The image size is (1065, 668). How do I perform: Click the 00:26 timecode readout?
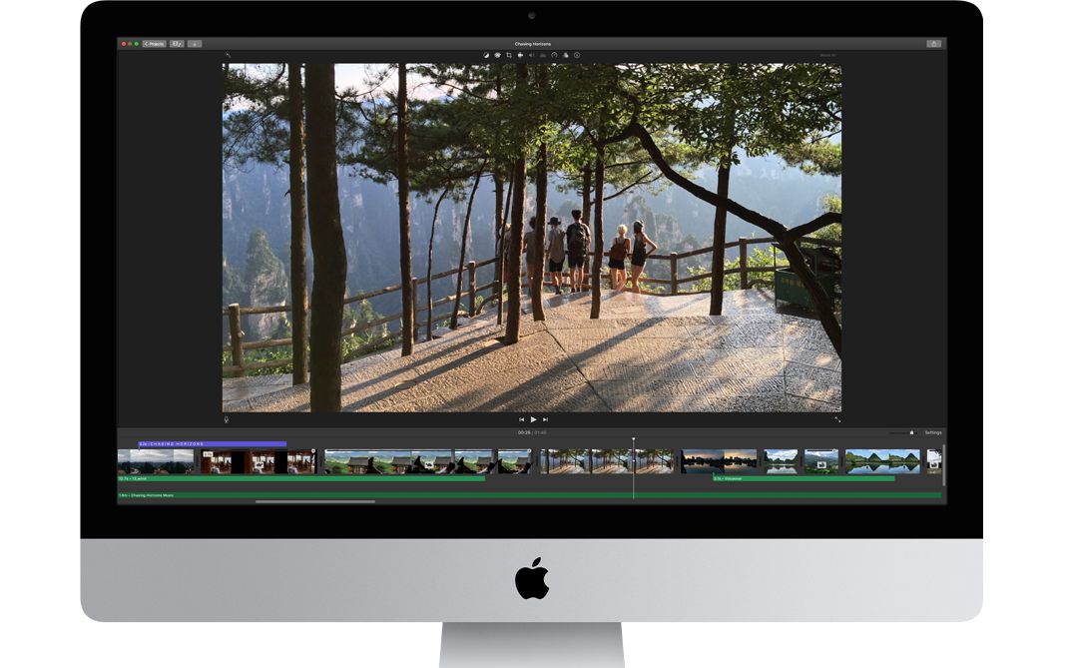(524, 432)
